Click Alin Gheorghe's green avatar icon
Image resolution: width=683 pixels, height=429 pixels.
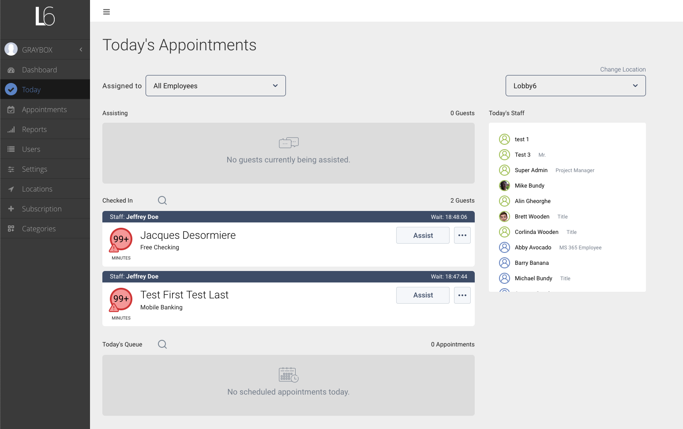pos(504,201)
